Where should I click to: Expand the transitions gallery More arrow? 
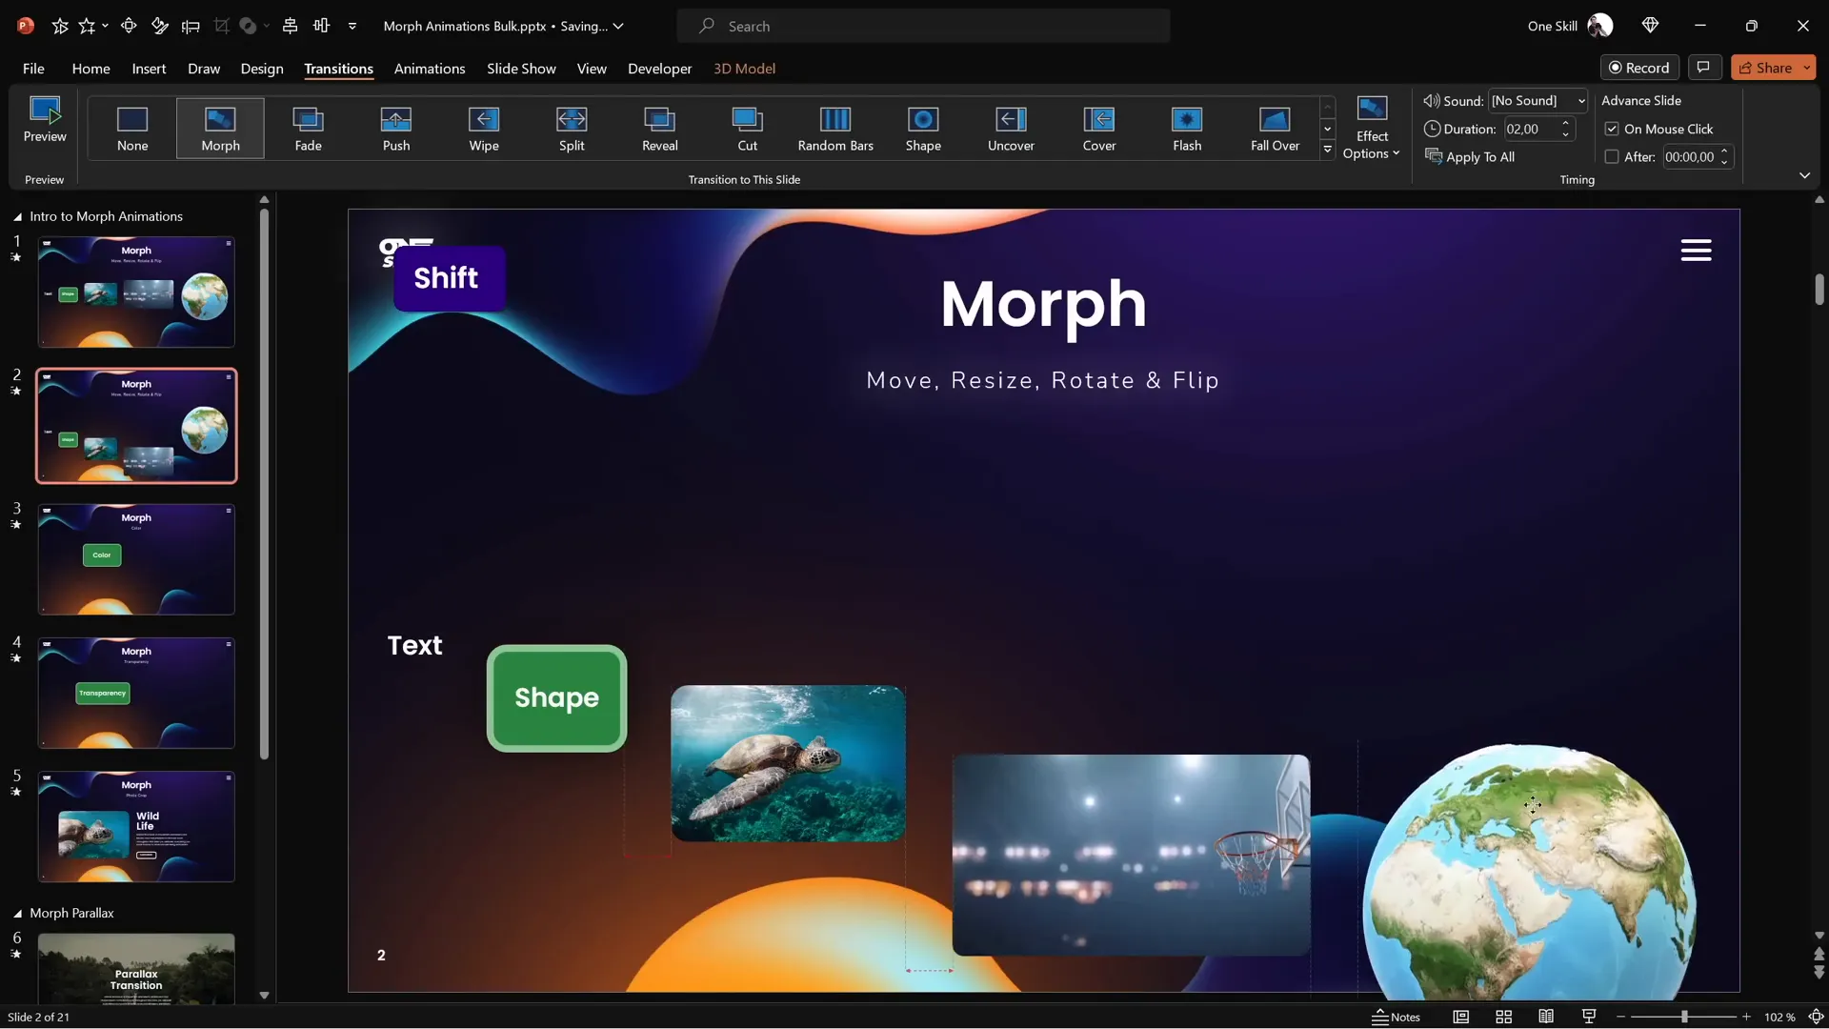pyautogui.click(x=1327, y=150)
